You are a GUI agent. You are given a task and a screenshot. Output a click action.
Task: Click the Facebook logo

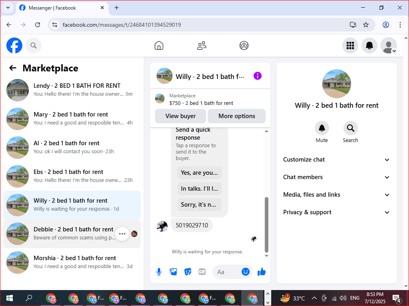pyautogui.click(x=14, y=45)
